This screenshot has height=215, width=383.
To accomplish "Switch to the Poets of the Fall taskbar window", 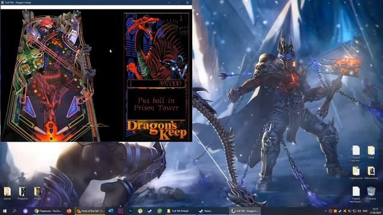I will pyautogui.click(x=90, y=211).
